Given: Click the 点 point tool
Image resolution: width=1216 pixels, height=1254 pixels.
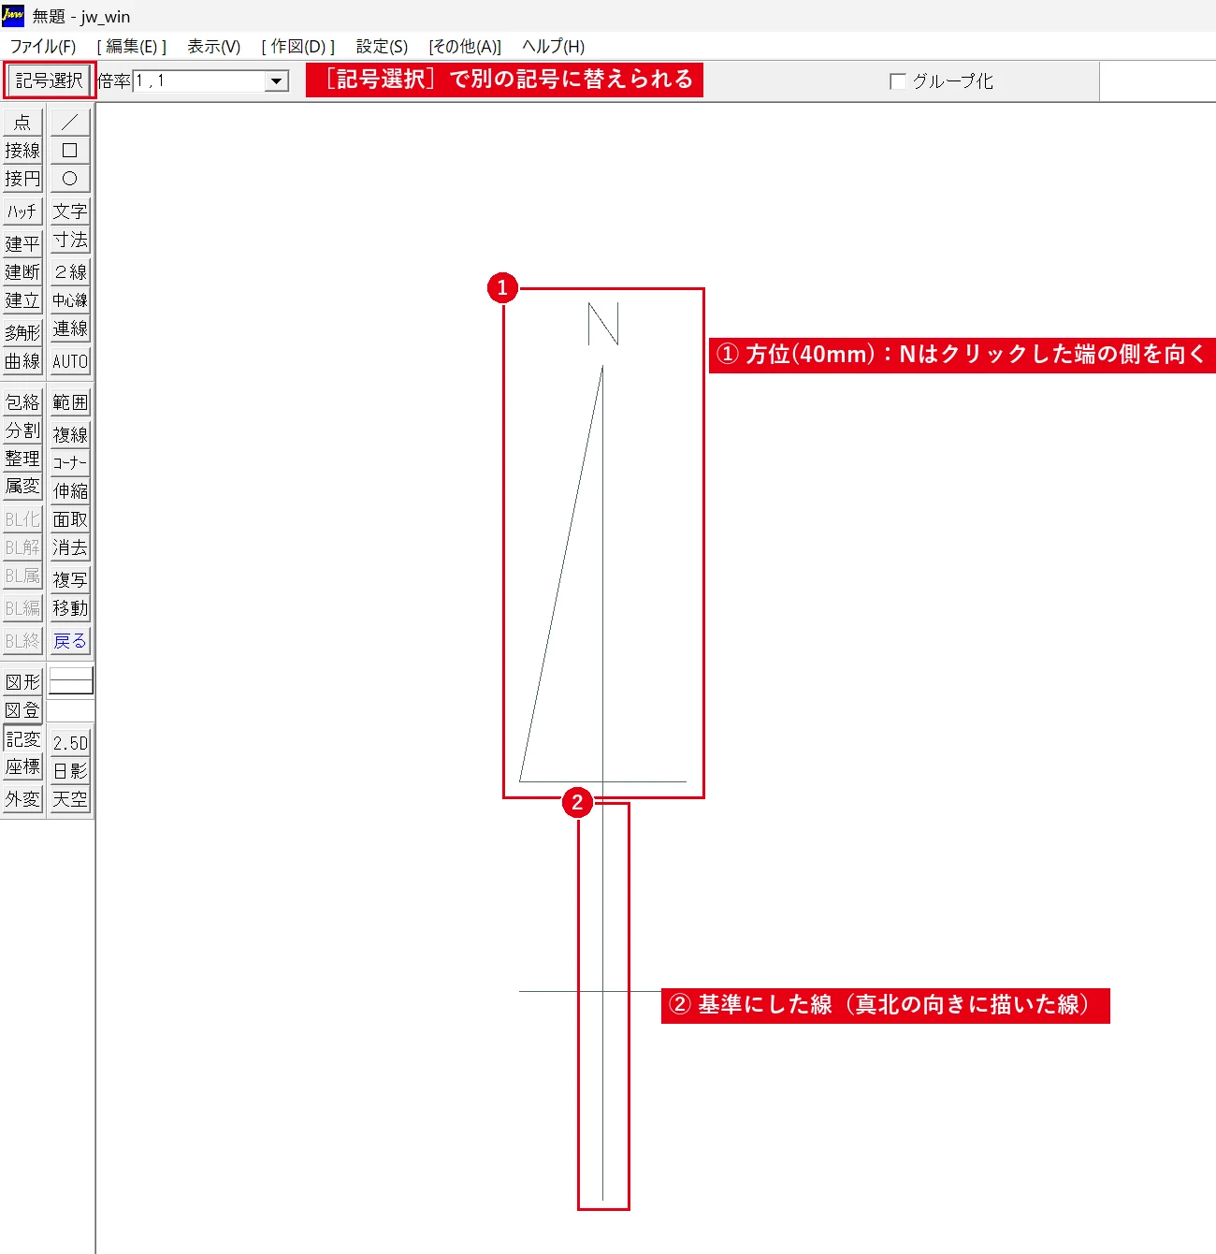Looking at the screenshot, I should pos(22,122).
